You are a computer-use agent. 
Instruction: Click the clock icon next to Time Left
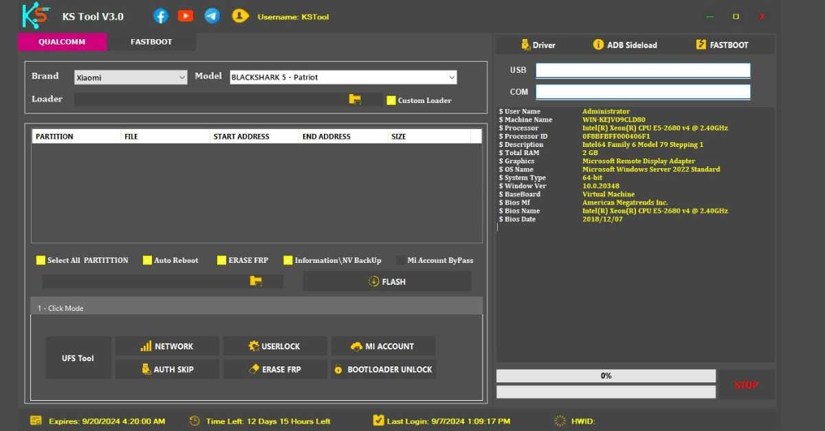(x=195, y=421)
